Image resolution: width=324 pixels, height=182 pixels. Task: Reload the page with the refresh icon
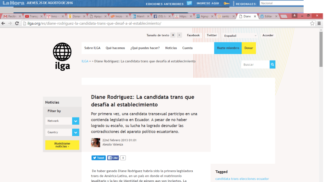click(17, 23)
